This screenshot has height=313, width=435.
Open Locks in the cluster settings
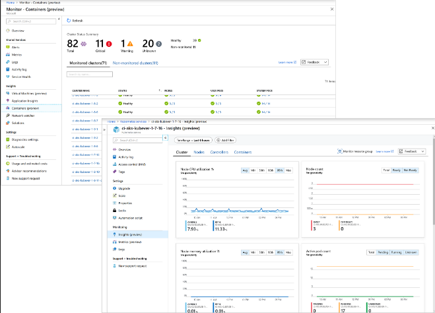(x=122, y=211)
